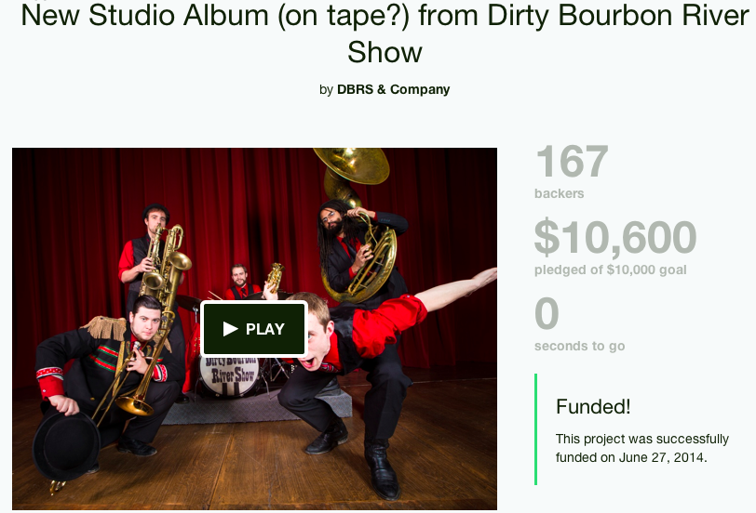Open the DBRS & Company creator profile
Image resolution: width=756 pixels, height=513 pixels.
[393, 89]
